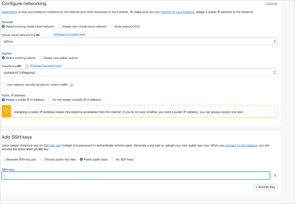Collapse the Configure networking section
The image size is (295, 204).
(271, 4)
